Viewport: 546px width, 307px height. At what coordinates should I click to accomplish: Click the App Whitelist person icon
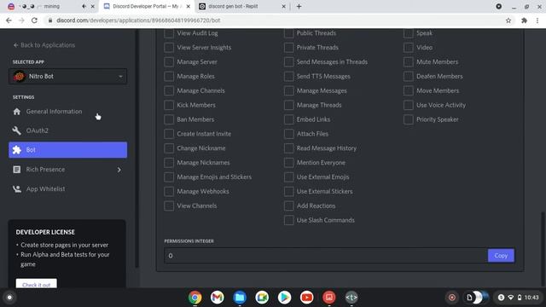(17, 188)
